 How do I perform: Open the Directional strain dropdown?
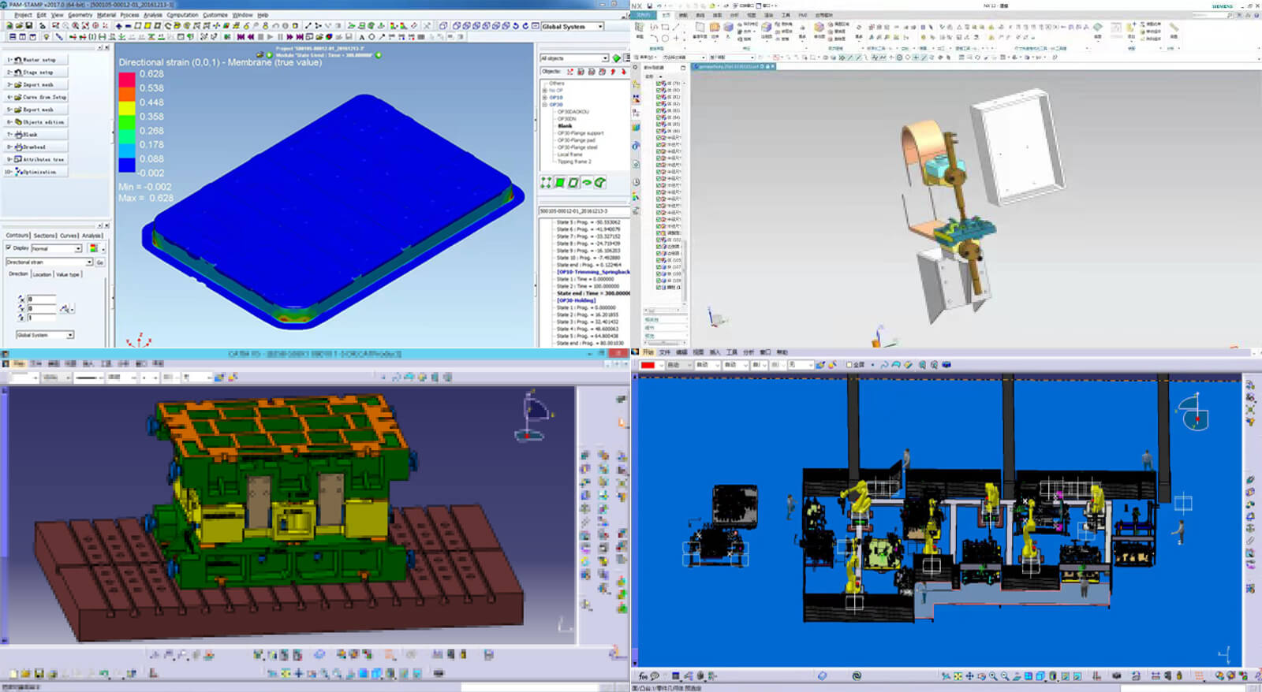89,262
